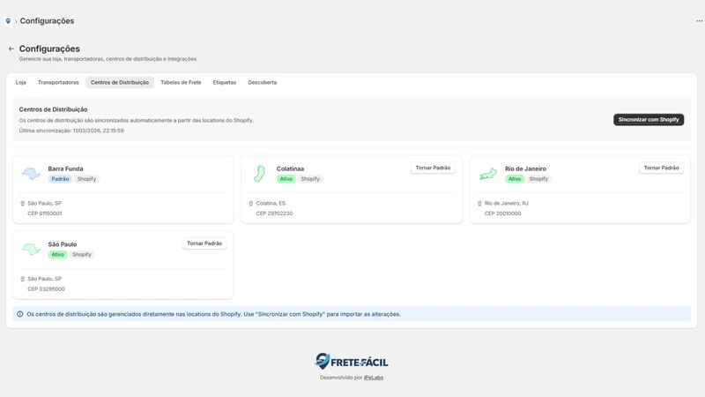Image resolution: width=705 pixels, height=397 pixels.
Task: Click the Shopify badge on São Paulo card
Action: [x=82, y=255]
